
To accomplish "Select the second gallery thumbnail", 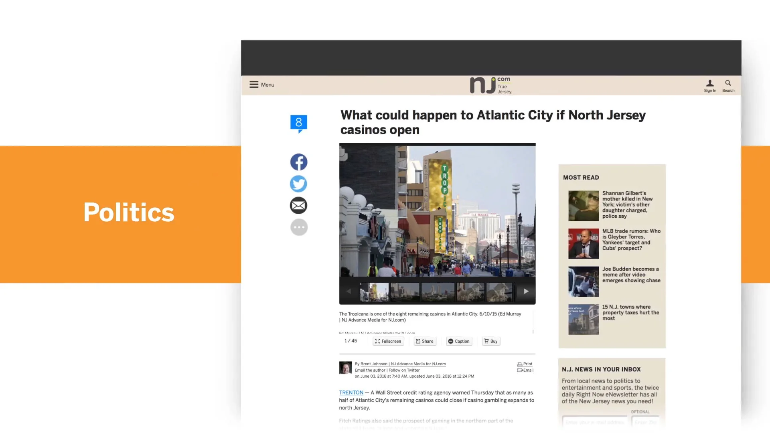I will pyautogui.click(x=405, y=292).
